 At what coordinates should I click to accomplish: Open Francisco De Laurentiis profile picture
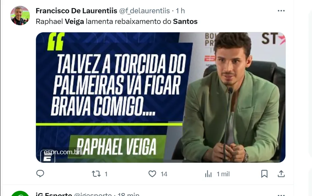tap(20, 16)
